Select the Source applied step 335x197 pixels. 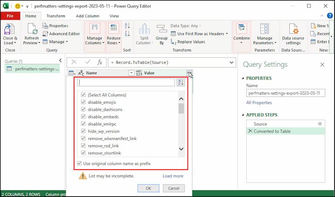[285, 124]
